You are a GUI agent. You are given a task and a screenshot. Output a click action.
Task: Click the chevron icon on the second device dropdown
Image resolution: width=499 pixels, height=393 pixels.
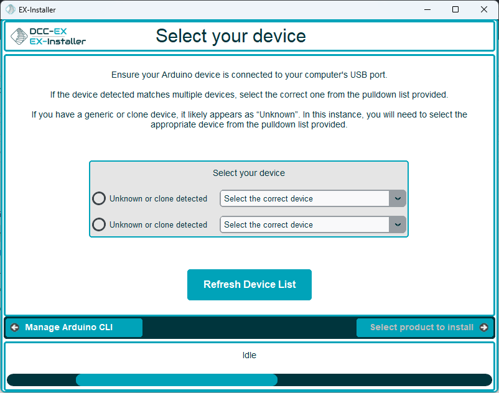(398, 224)
